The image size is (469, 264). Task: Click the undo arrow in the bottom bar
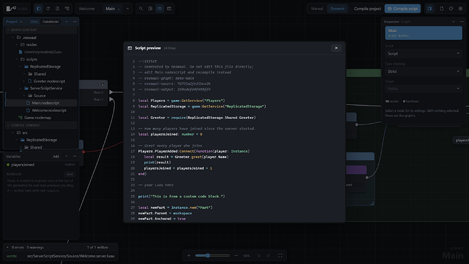tap(259, 256)
